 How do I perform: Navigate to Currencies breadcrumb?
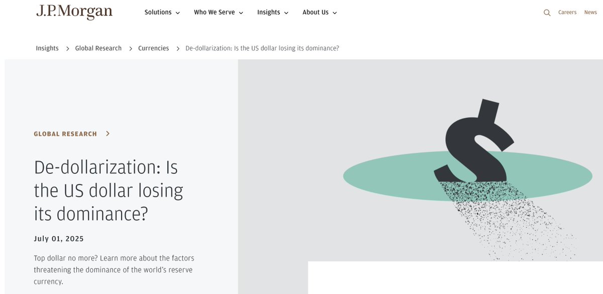coord(154,48)
